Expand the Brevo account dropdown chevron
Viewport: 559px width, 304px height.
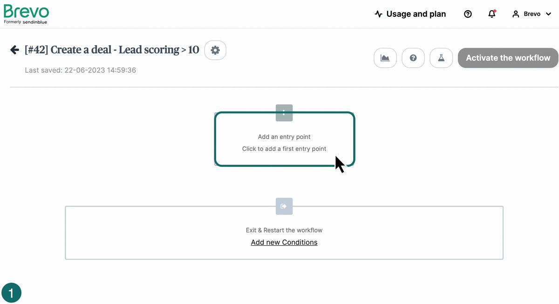[548, 14]
